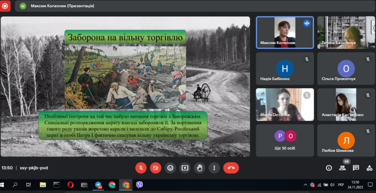The height and width of the screenshot is (193, 376).
Task: Open the chat panel icon
Action: pyautogui.click(x=356, y=168)
